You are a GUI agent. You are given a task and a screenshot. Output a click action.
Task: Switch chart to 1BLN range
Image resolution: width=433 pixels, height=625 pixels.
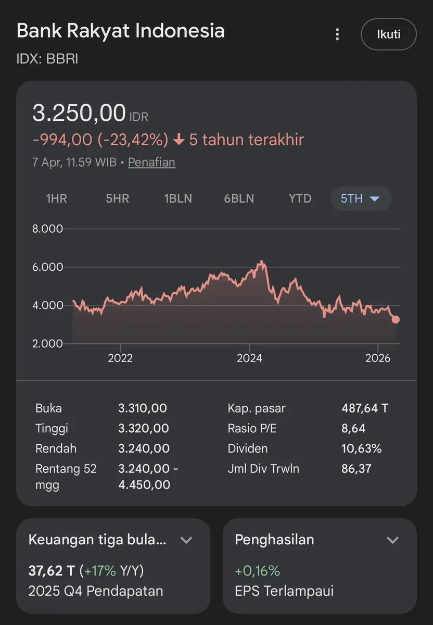point(178,198)
